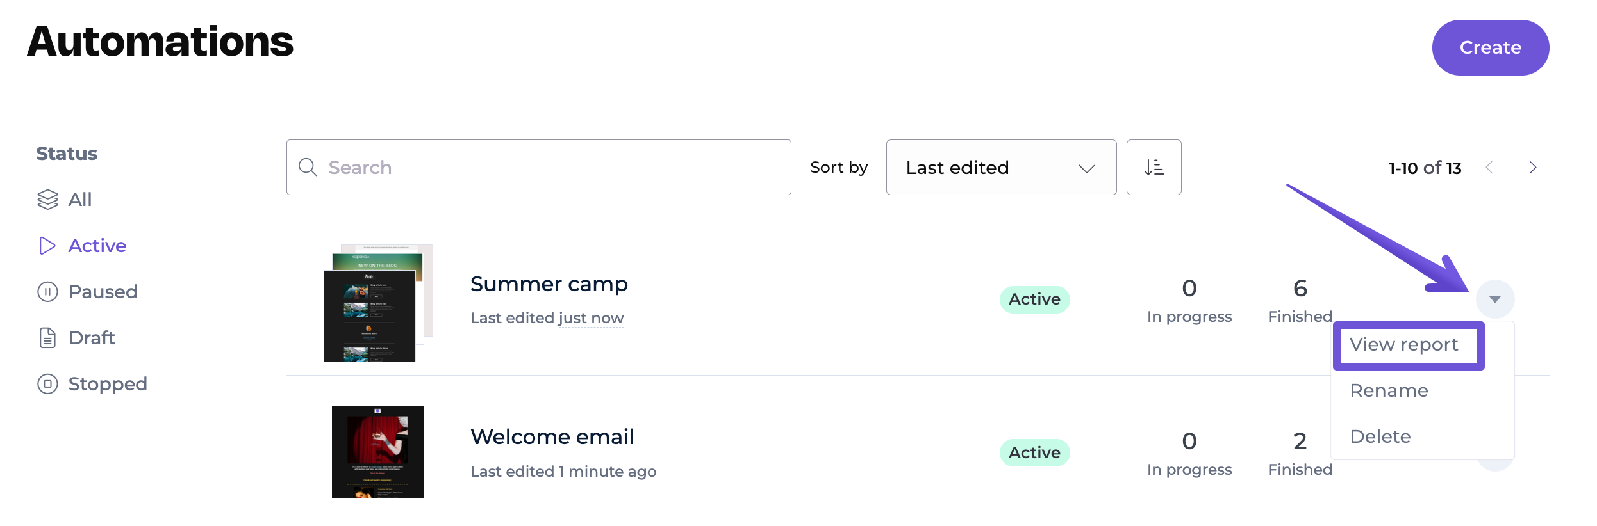Screen dimensions: 1597x526
Task: Click into the Search input field
Action: (551, 168)
